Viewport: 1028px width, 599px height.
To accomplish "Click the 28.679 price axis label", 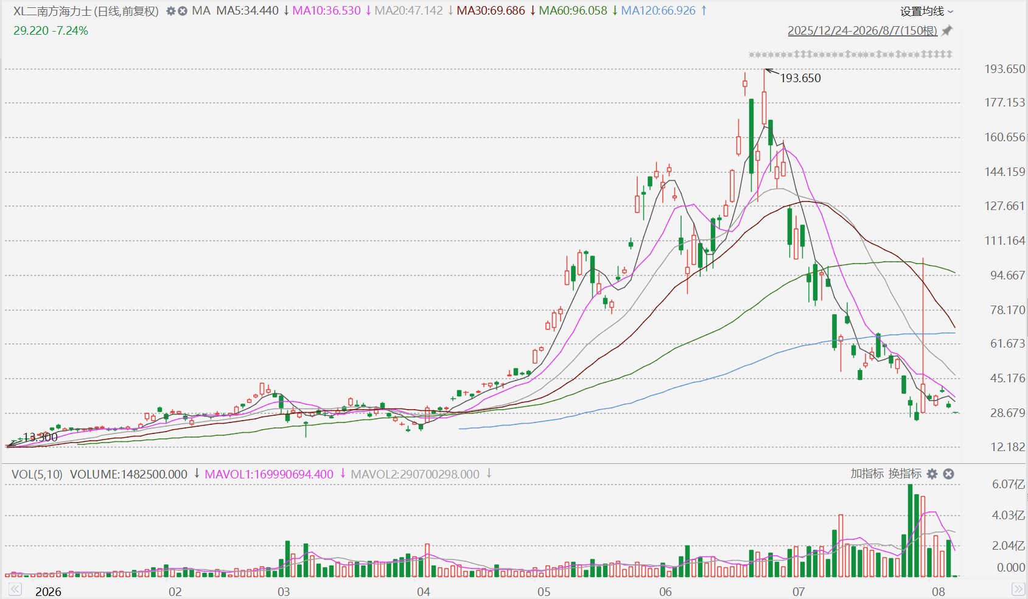I will click(x=1007, y=413).
